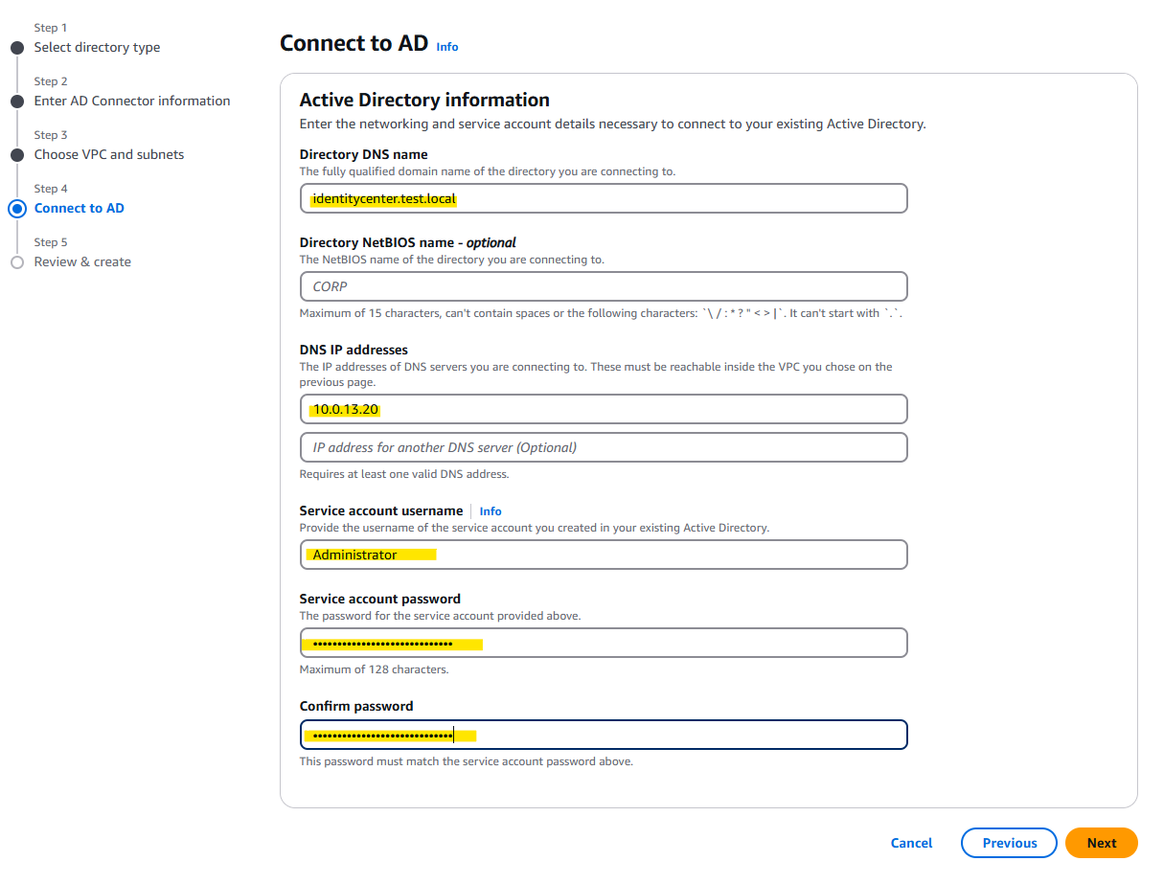Click the DNS IP address field containing 10.0.13.20

point(603,409)
